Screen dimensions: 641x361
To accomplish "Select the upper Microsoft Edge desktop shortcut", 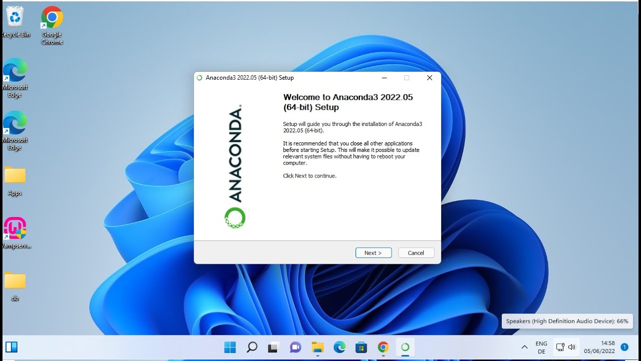I will (15, 78).
